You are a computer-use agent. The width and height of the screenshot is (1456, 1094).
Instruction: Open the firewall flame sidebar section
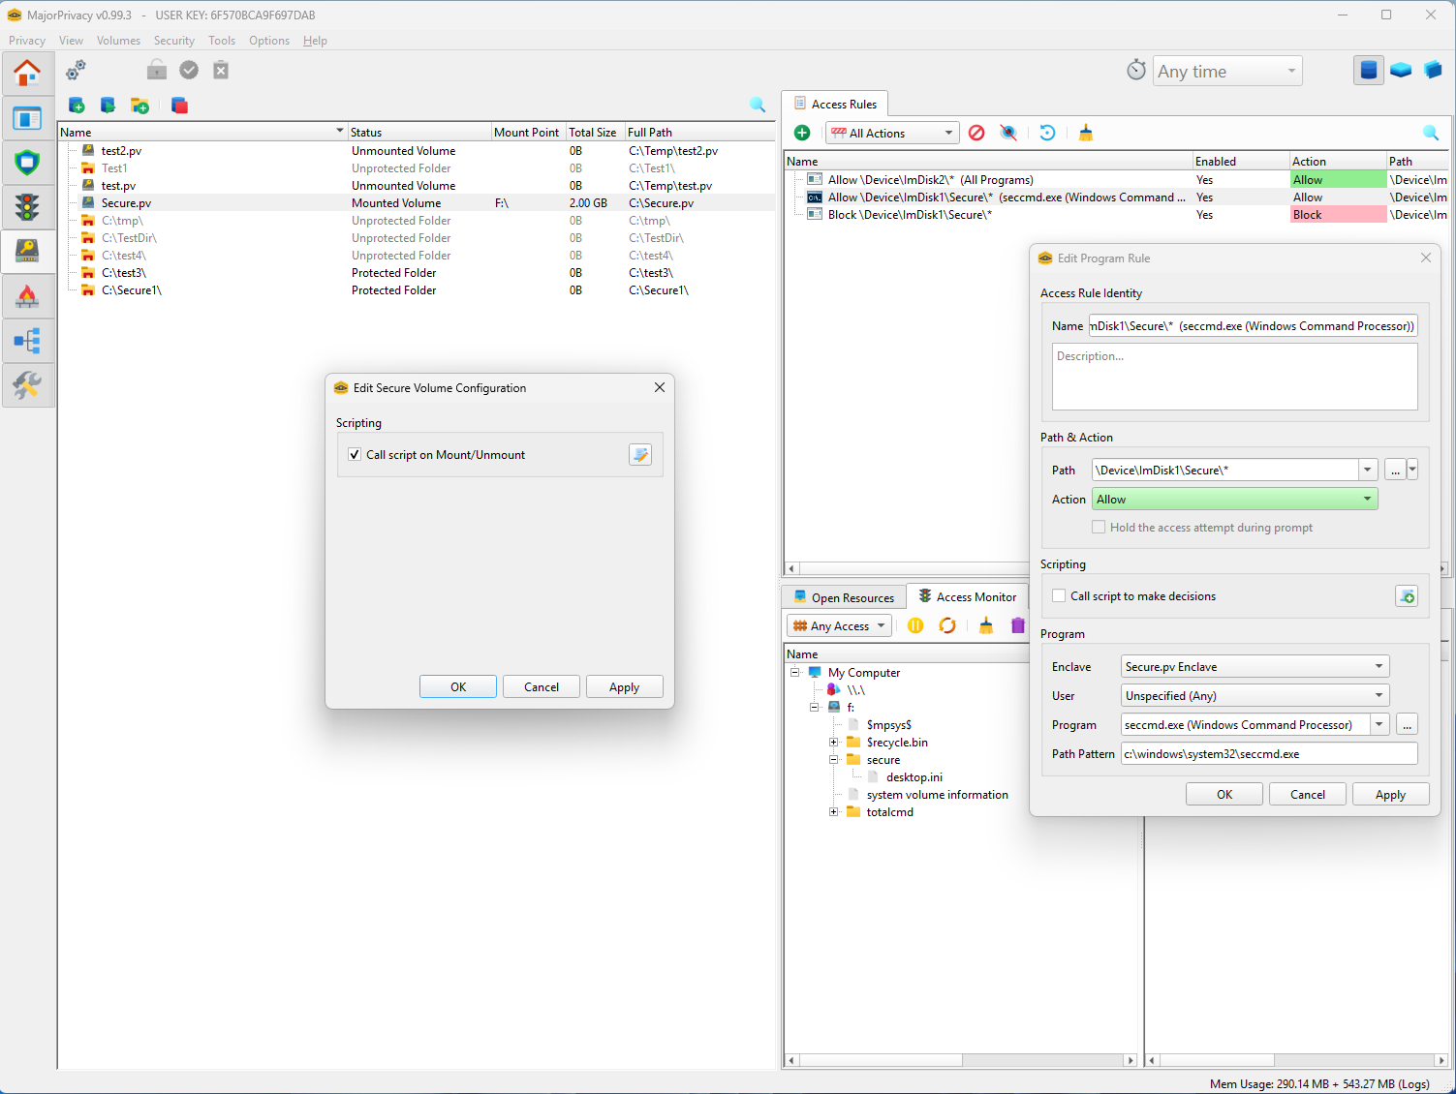pos(27,296)
